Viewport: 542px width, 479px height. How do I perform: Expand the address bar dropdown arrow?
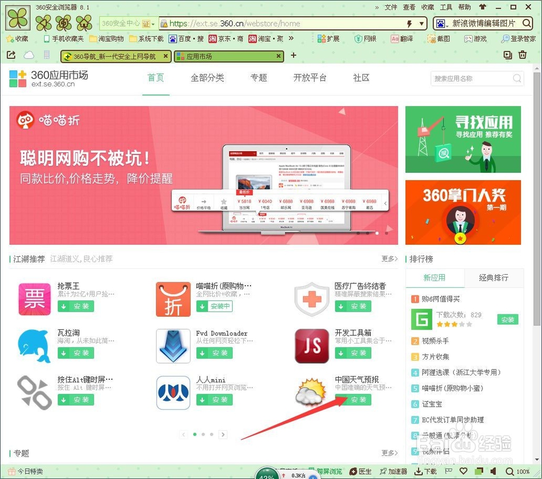coord(421,24)
